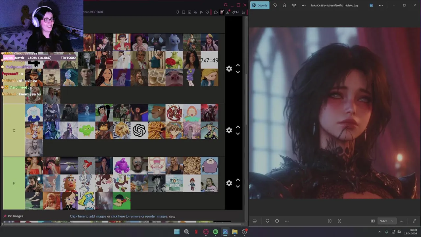Show hidden system tray icons

pos(380,232)
